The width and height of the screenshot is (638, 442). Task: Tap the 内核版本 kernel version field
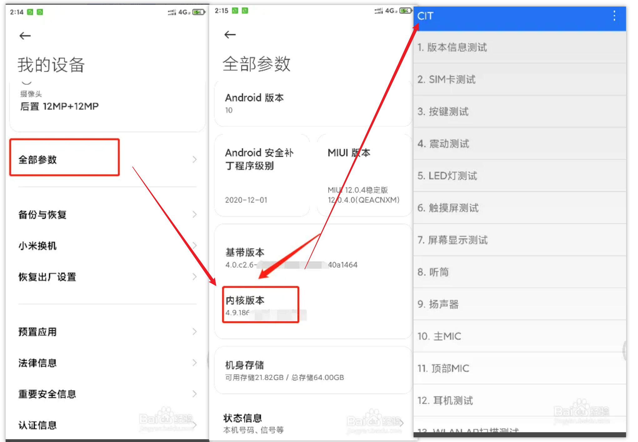pyautogui.click(x=260, y=305)
